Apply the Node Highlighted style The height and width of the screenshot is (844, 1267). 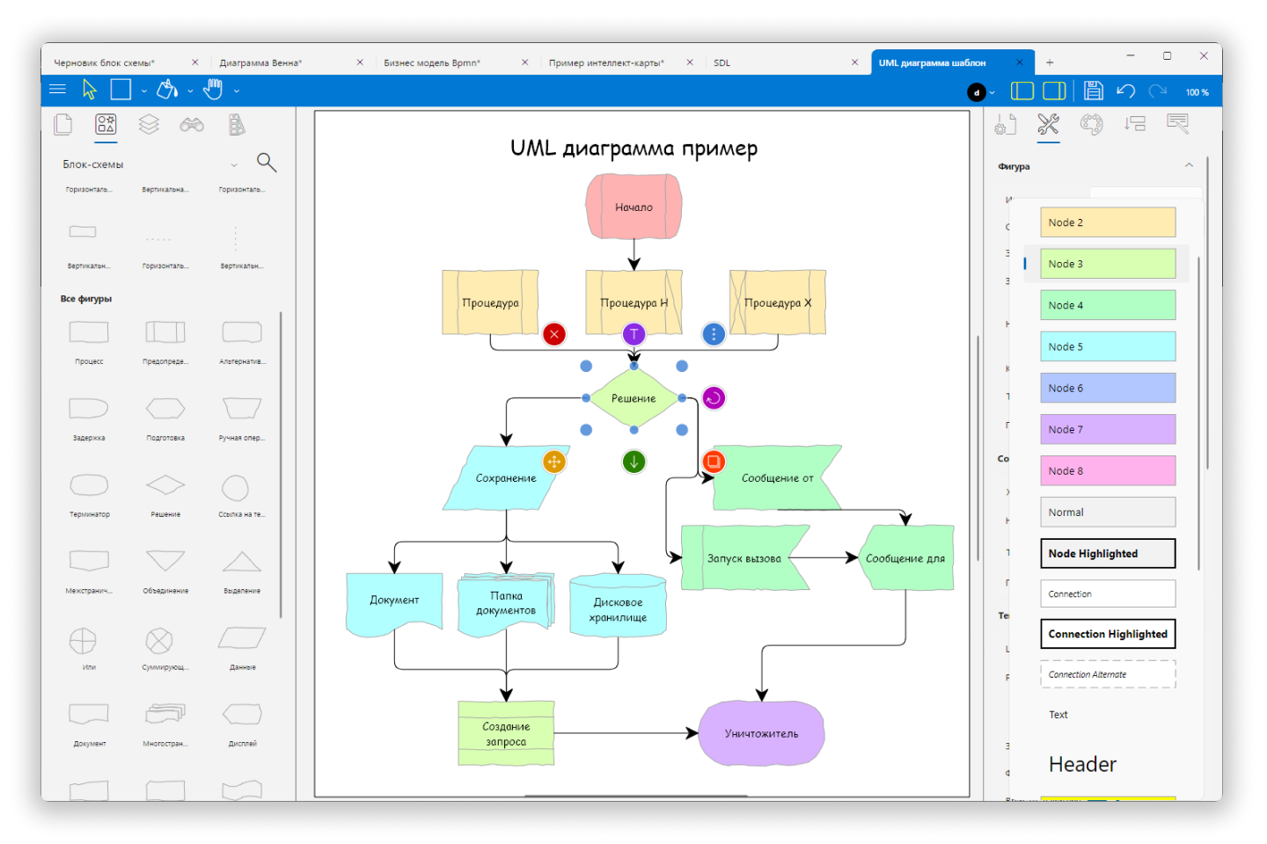[x=1108, y=554]
